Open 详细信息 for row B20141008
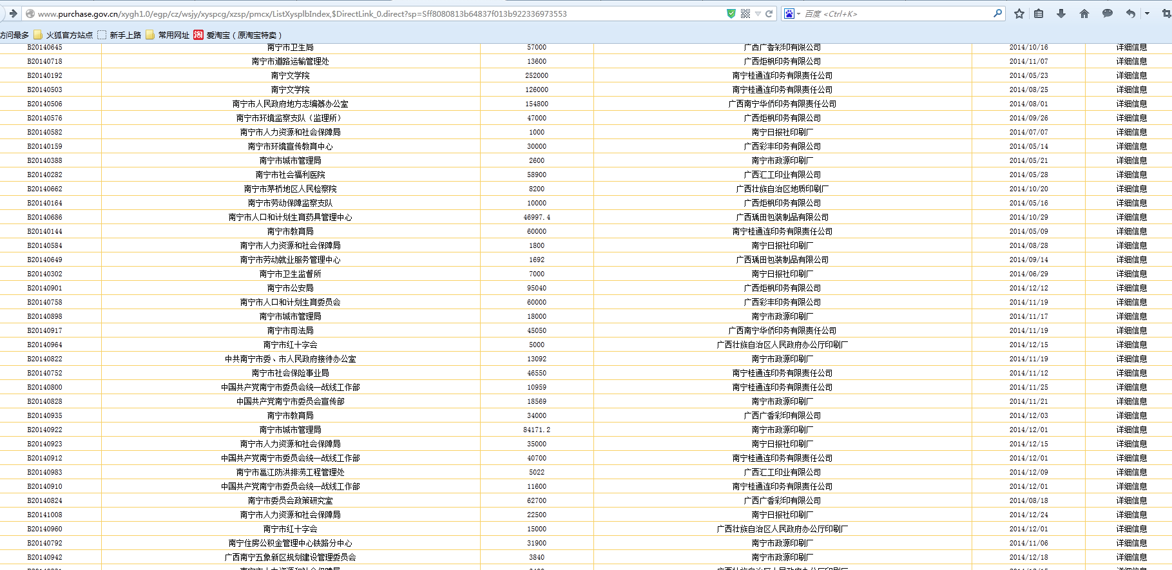 point(1131,515)
